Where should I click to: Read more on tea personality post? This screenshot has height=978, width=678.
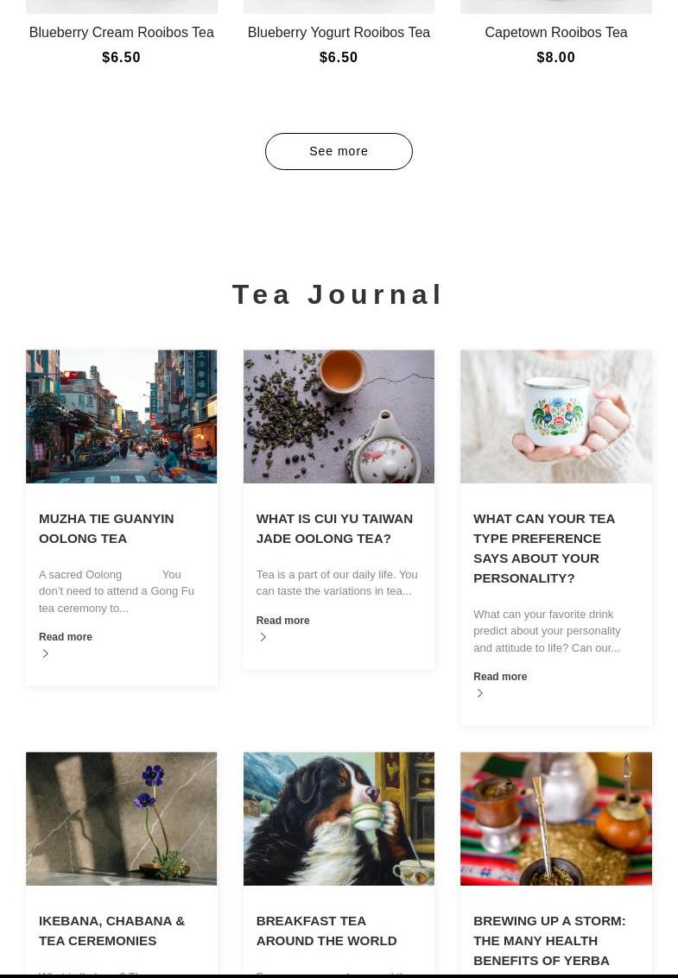tap(500, 677)
